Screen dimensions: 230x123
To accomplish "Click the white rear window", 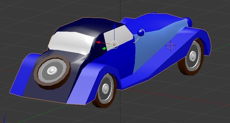I will pyautogui.click(x=71, y=43).
